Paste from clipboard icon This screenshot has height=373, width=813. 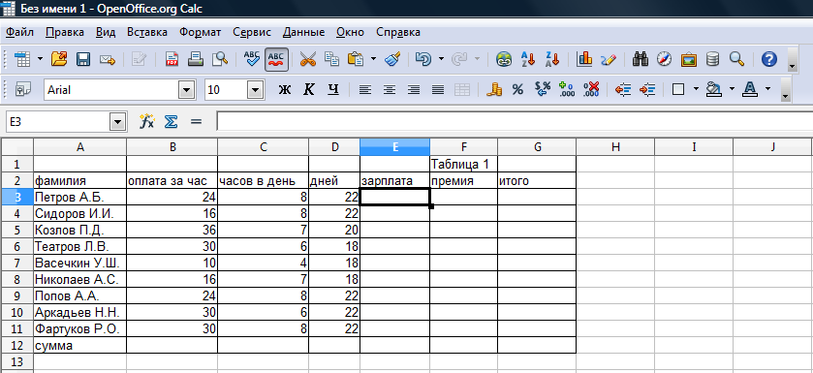[x=356, y=59]
